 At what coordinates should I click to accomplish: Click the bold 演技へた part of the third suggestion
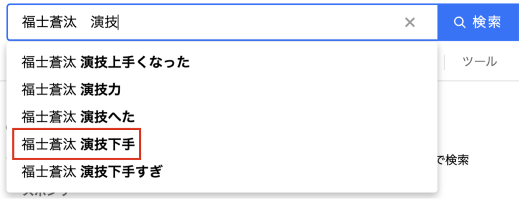pyautogui.click(x=108, y=117)
